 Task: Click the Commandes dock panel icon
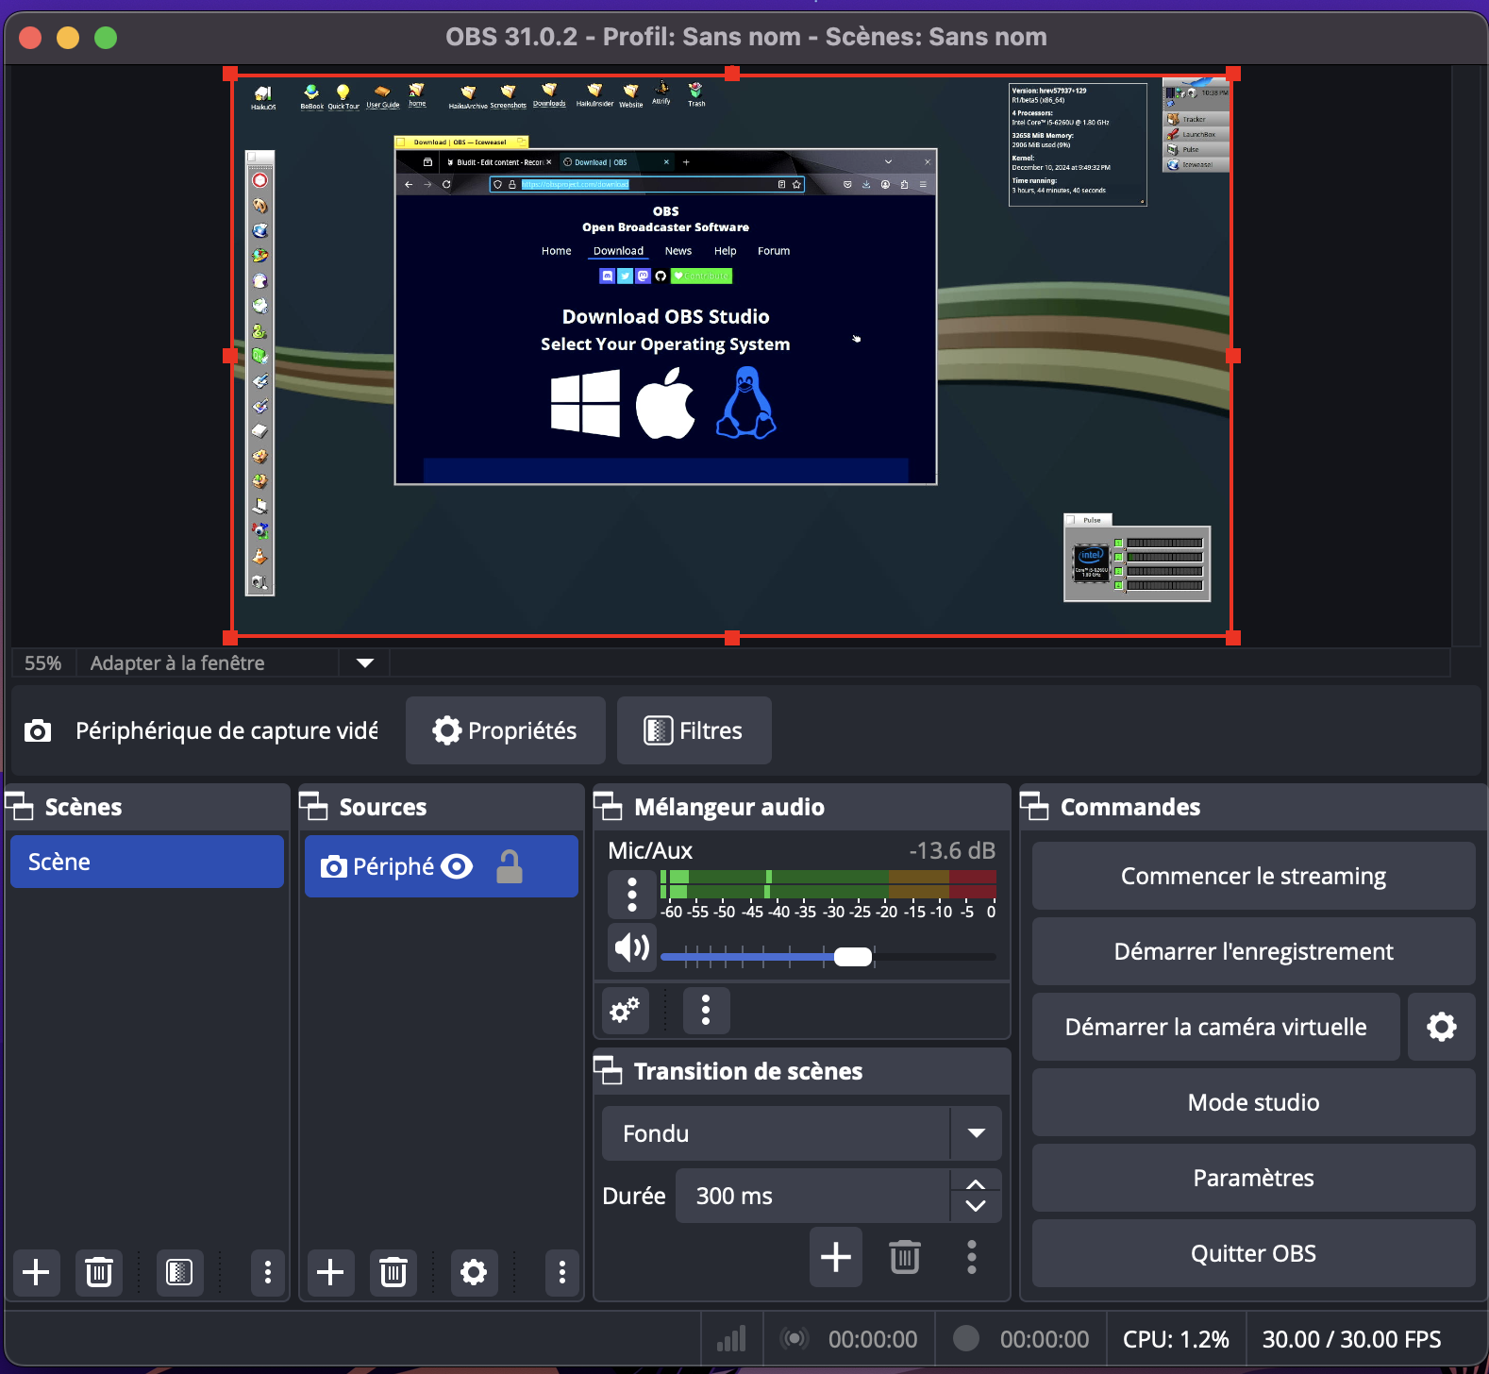click(1035, 807)
